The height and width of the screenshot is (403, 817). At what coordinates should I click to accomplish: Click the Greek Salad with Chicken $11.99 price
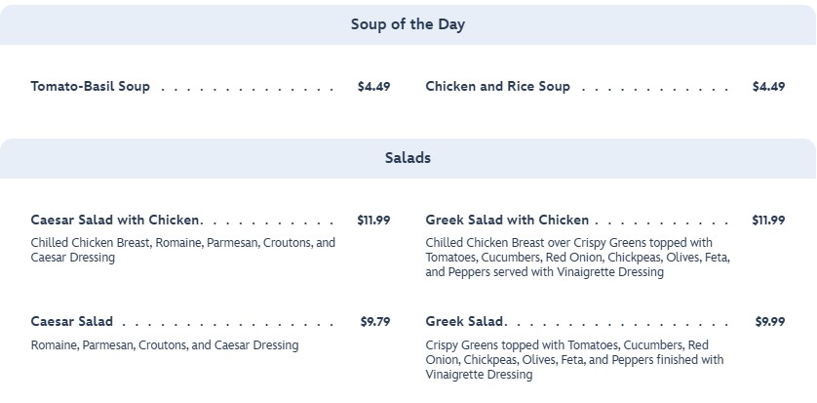click(768, 221)
